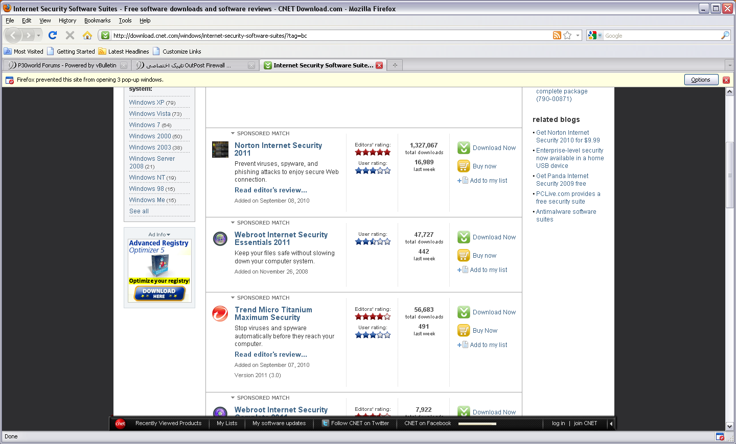Image resolution: width=736 pixels, height=444 pixels.
Task: Click Trend Micro green Download Now icon
Action: (464, 312)
